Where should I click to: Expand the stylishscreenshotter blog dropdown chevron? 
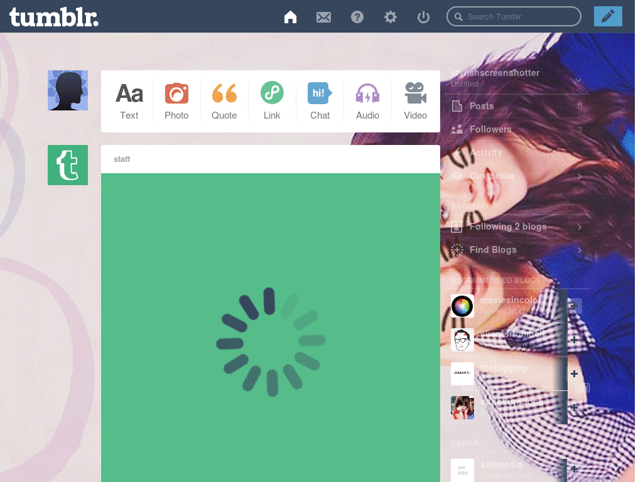(578, 81)
